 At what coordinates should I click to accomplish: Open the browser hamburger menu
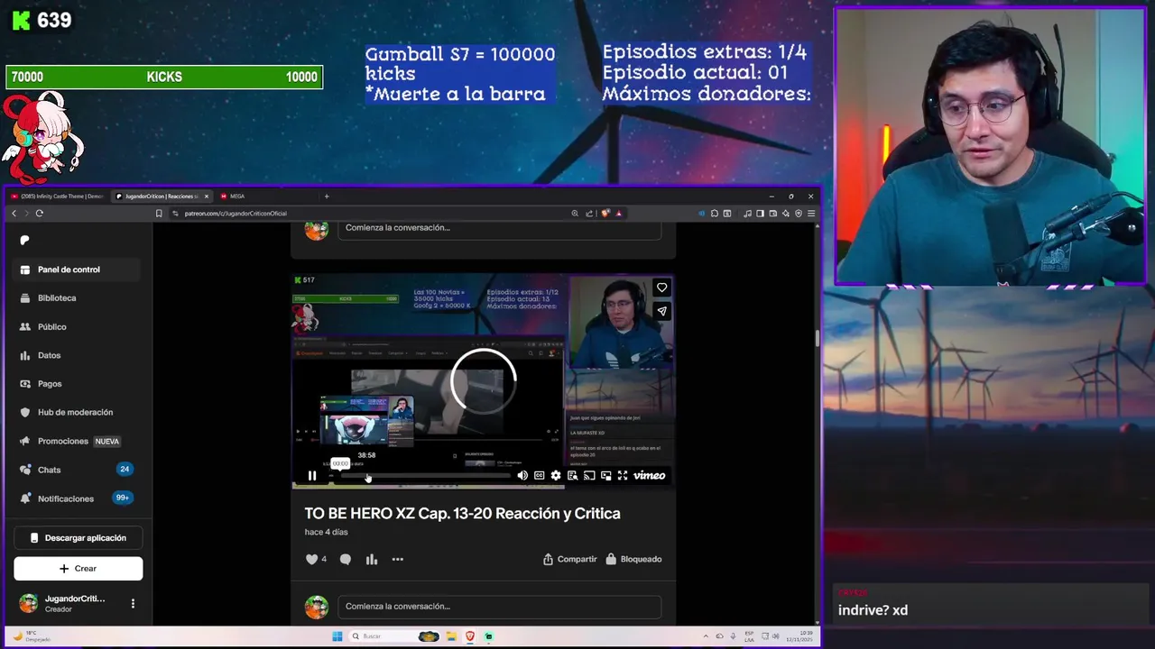(x=811, y=214)
